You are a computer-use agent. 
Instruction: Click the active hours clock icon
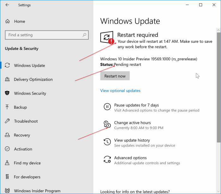point(107,124)
